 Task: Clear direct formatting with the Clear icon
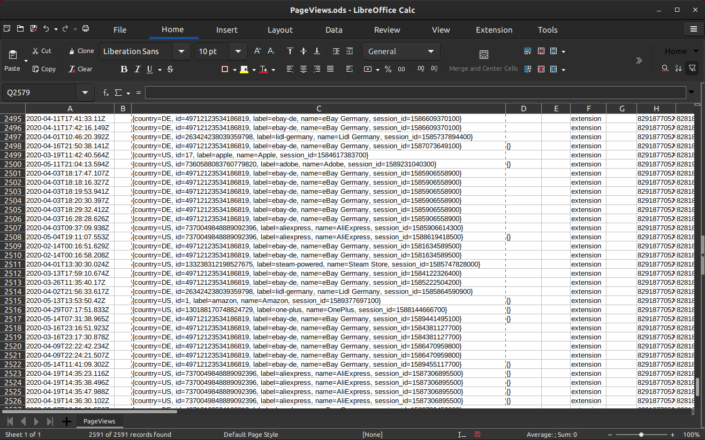tap(80, 69)
